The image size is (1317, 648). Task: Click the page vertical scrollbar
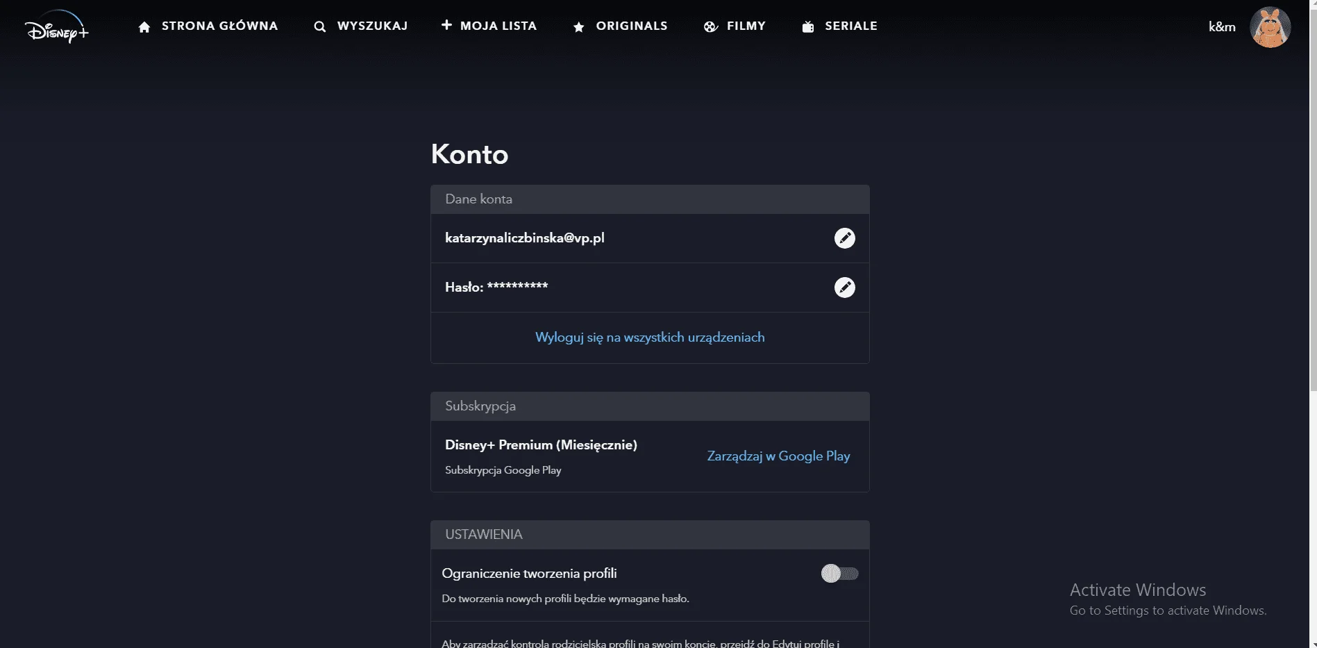coord(1313,194)
